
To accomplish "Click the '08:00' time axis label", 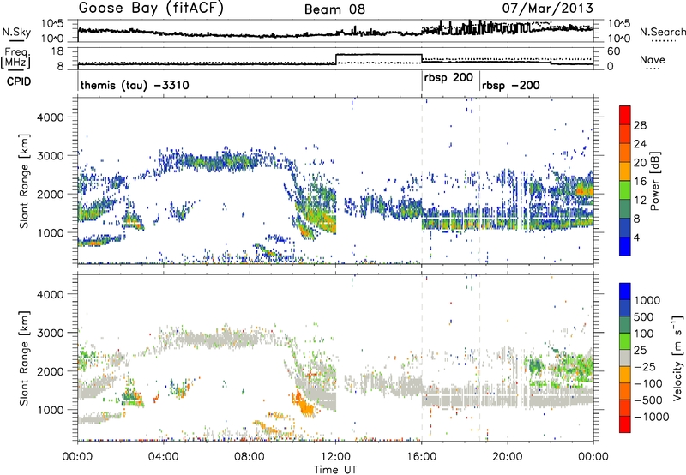I will [250, 457].
